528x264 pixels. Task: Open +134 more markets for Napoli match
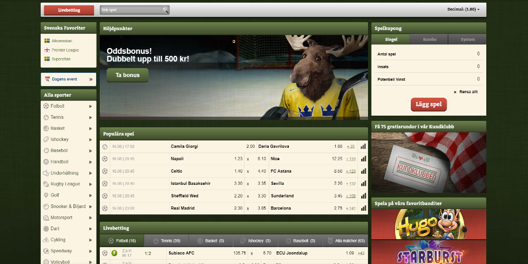[x=351, y=158]
